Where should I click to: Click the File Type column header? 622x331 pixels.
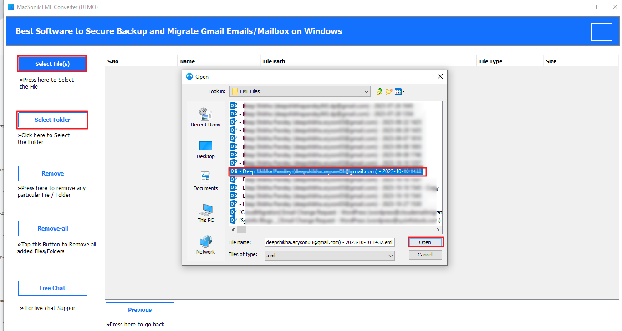(510, 61)
